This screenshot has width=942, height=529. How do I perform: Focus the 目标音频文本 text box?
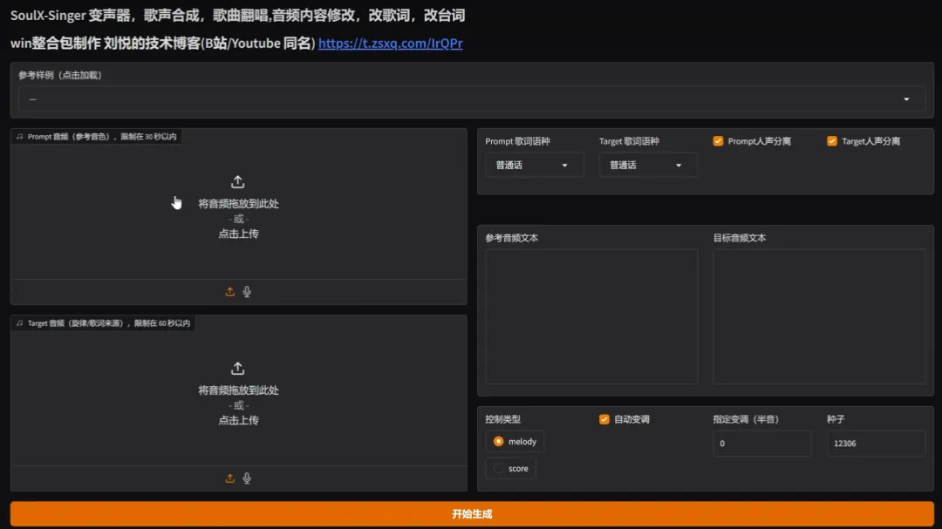pyautogui.click(x=819, y=316)
